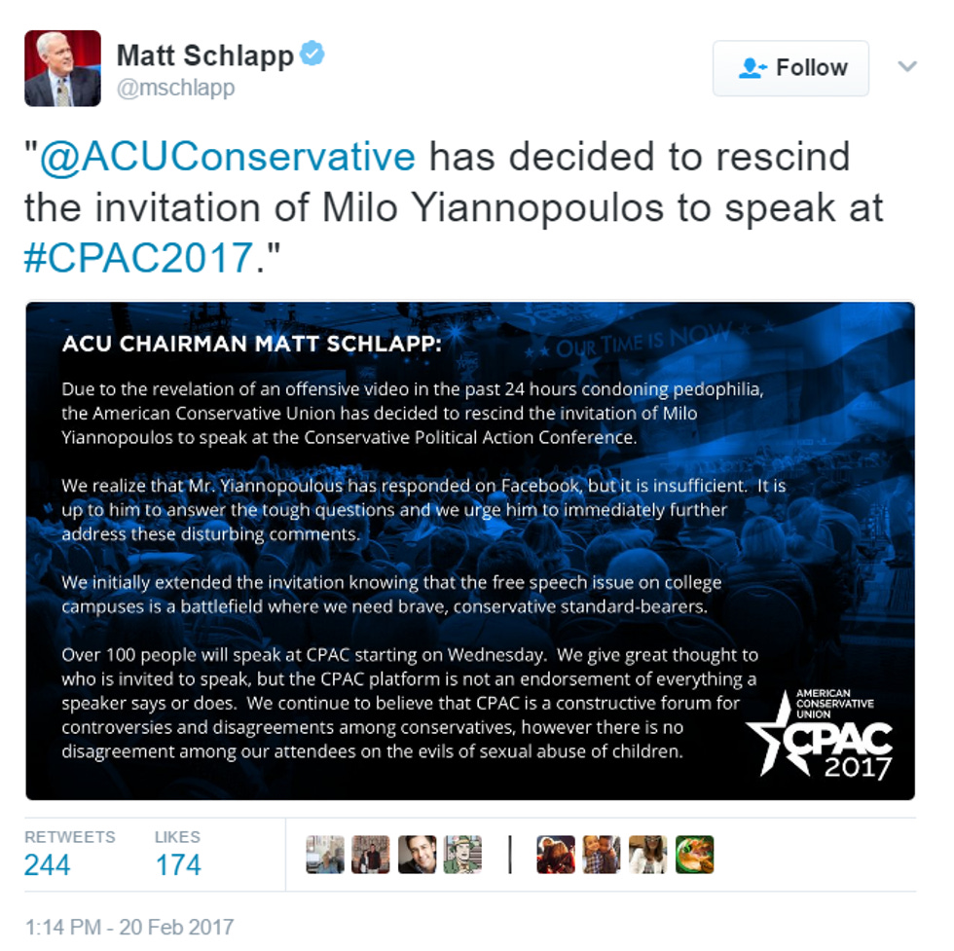Open second retweeter avatar
The width and height of the screenshot is (954, 951).
point(371,855)
